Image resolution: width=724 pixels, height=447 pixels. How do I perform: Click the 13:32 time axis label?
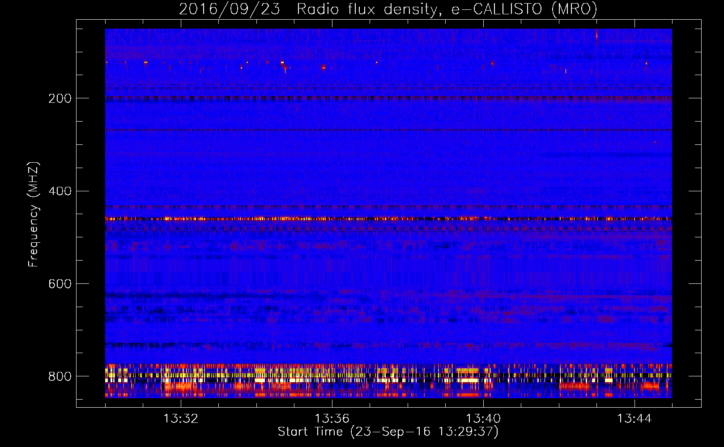181,419
